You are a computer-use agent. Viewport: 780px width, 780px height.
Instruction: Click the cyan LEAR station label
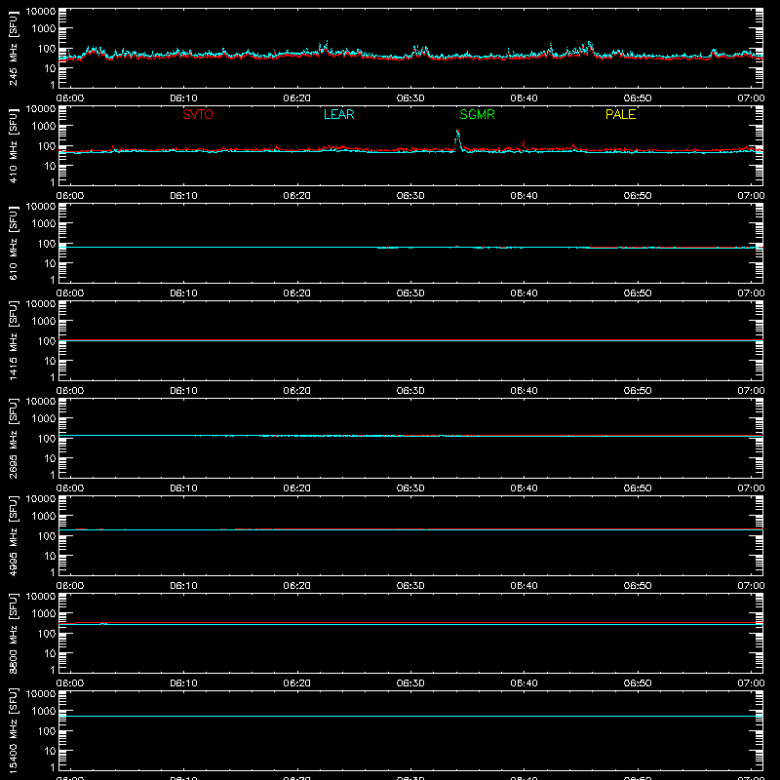338,114
